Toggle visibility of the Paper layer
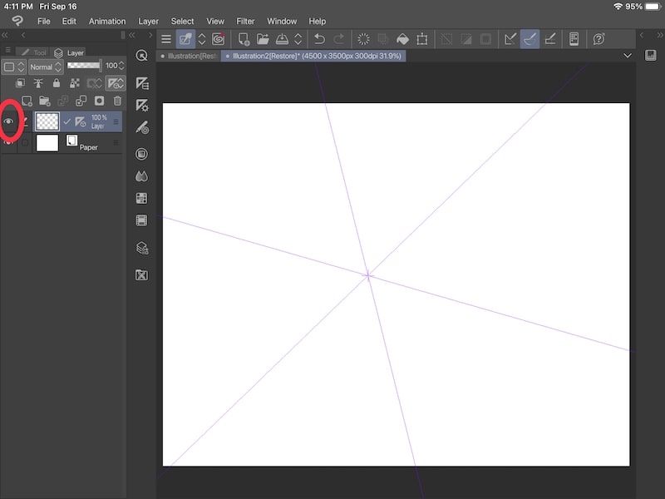This screenshot has height=499, width=665. coord(9,142)
